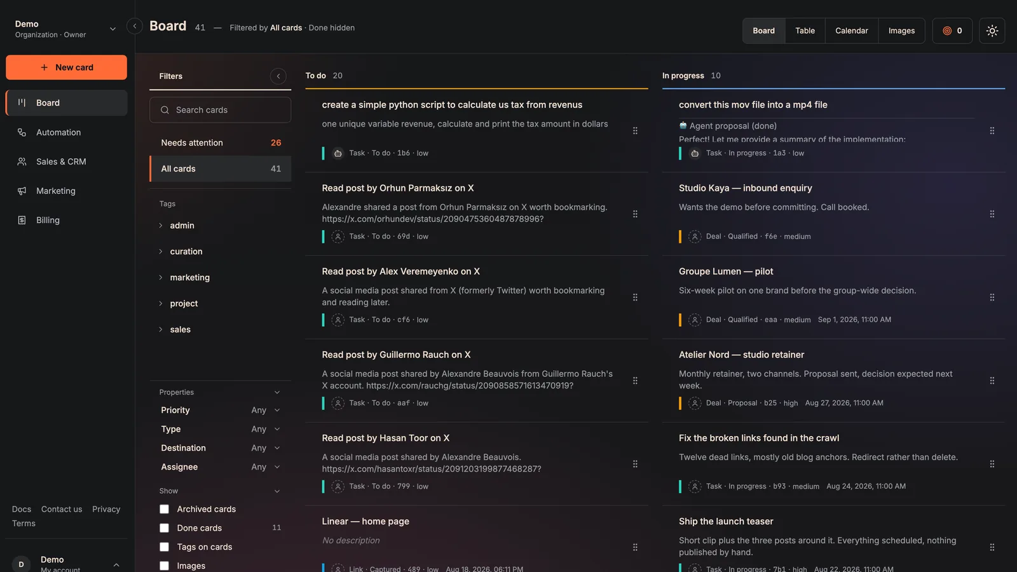Viewport: 1017px width, 572px height.
Task: Switch to the Images view tab
Action: (901, 31)
